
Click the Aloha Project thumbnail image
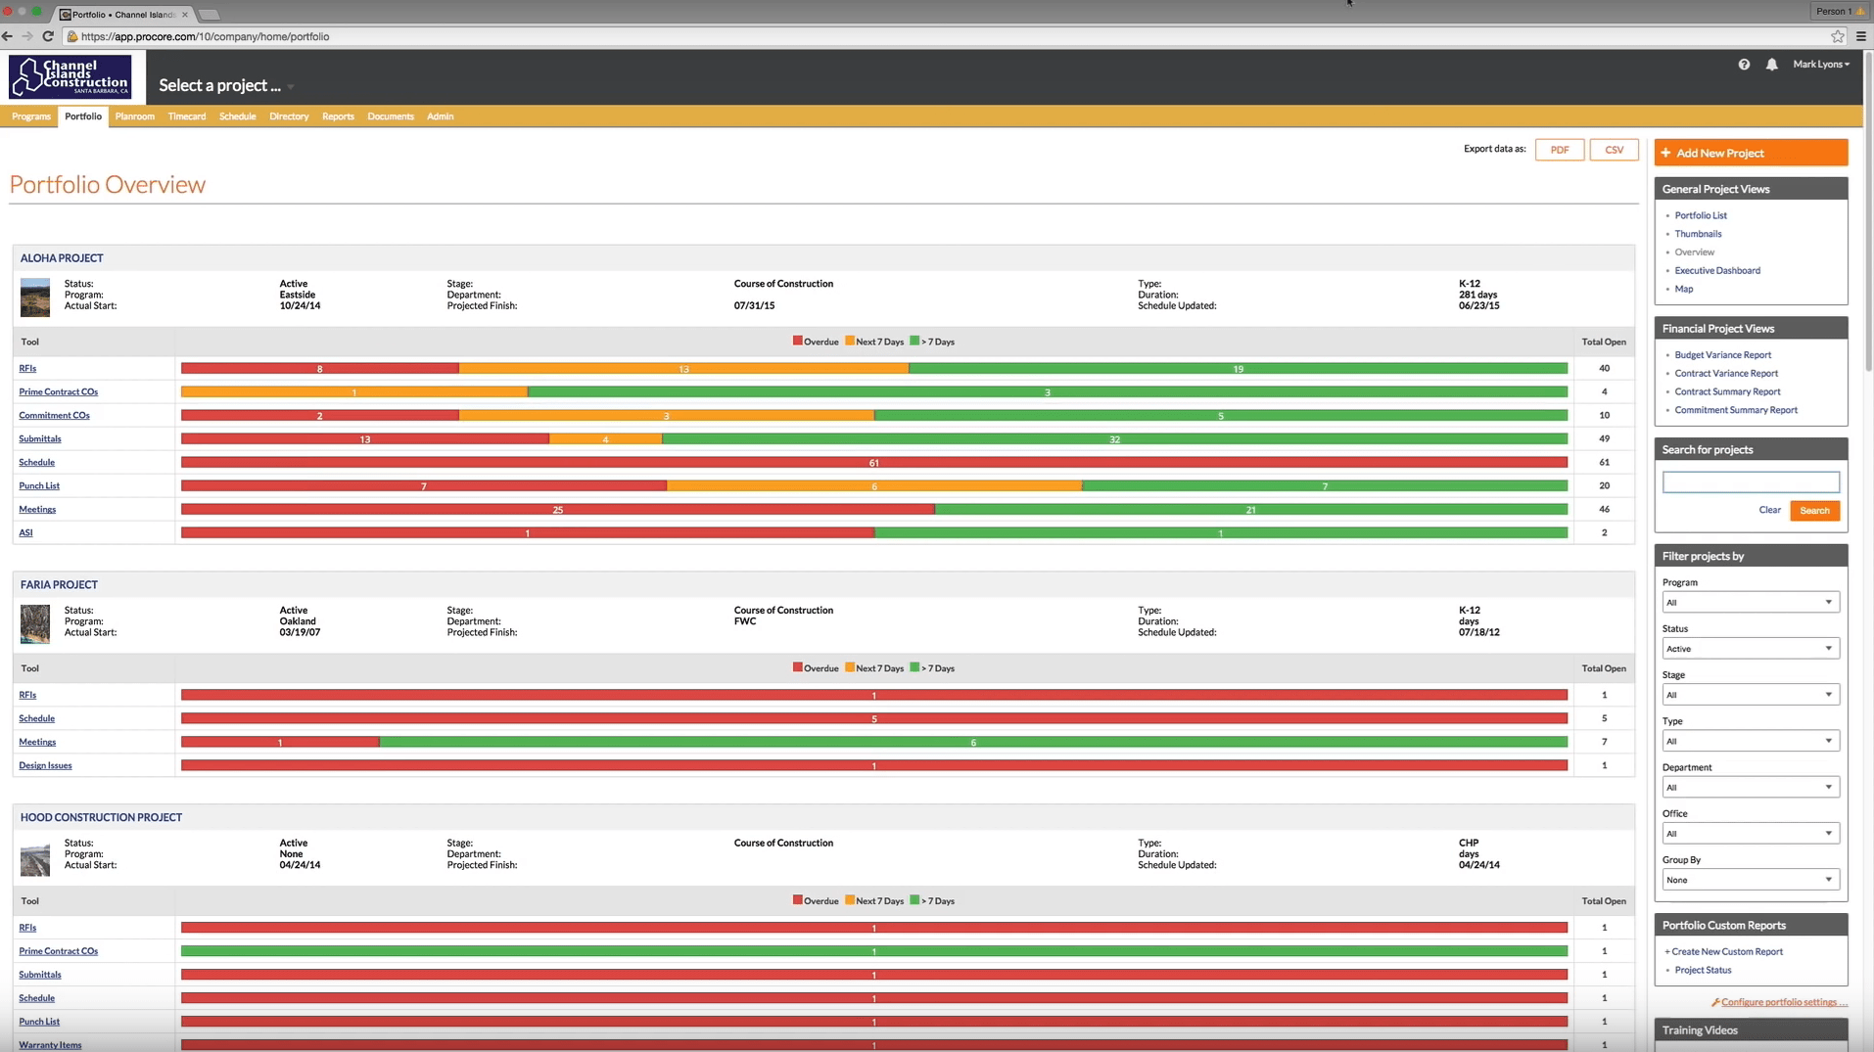35,297
